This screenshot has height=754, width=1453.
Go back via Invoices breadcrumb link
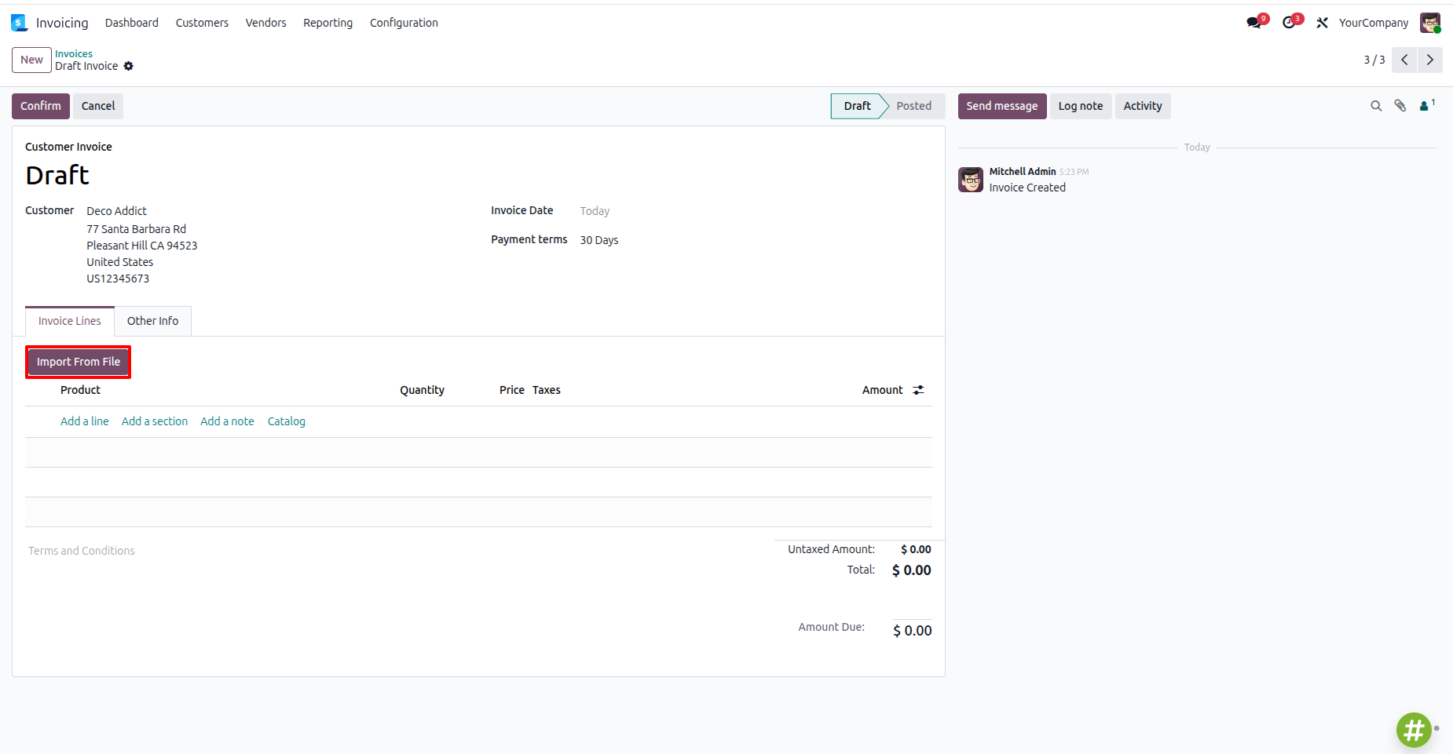[74, 53]
